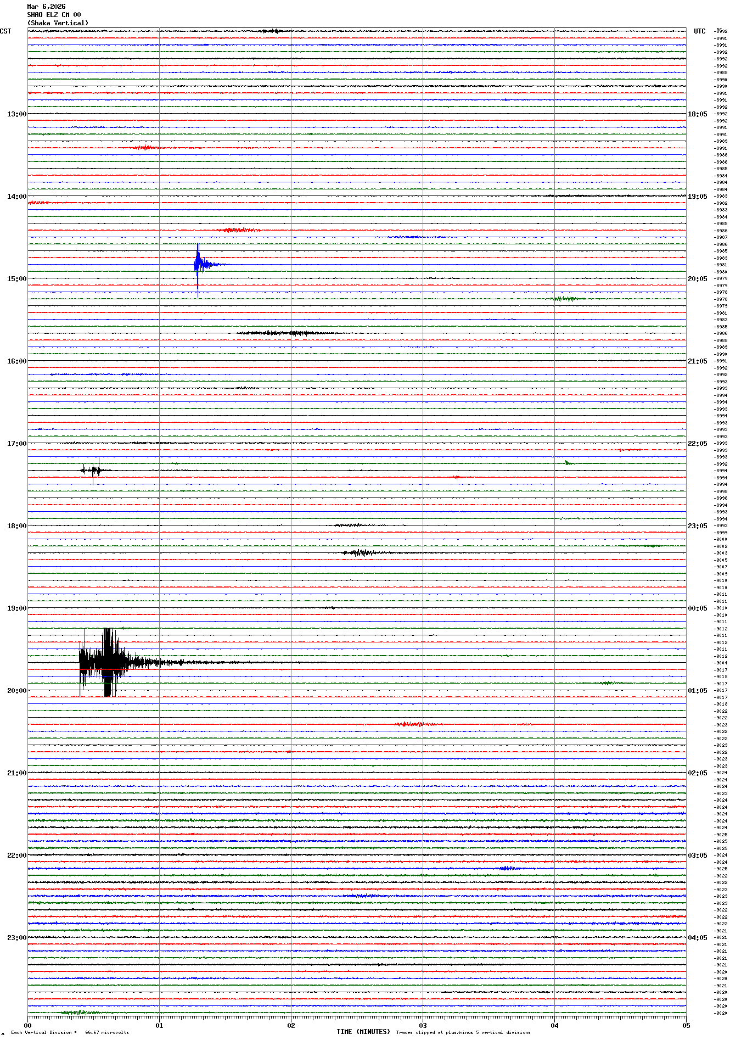
Task: Click the 00:05 UTC time label
Action: [x=697, y=608]
